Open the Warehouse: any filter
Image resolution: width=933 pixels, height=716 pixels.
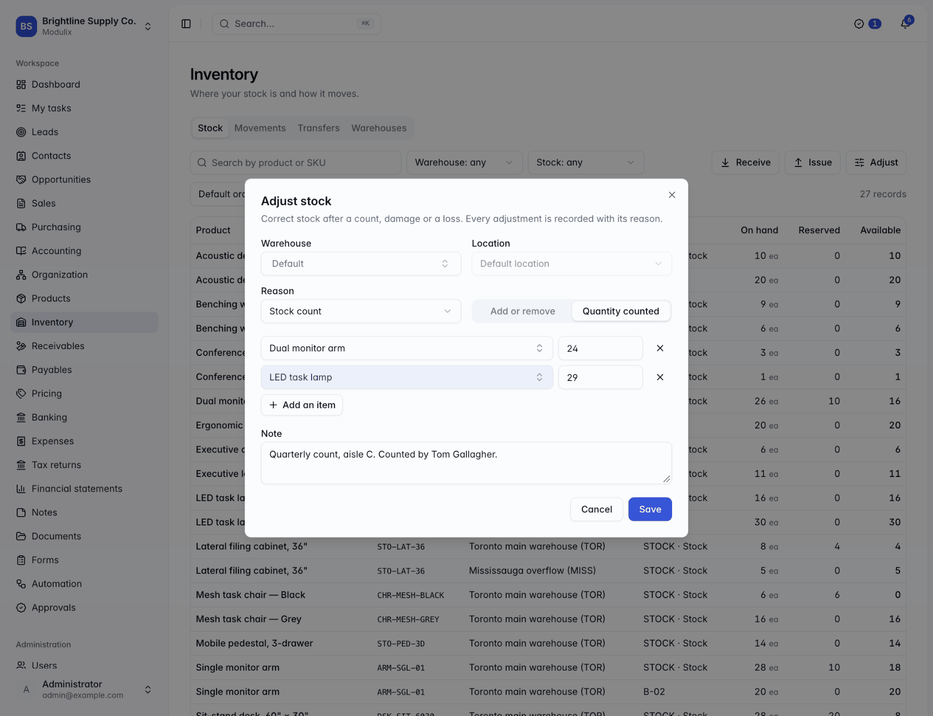tap(464, 163)
